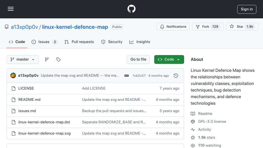Viewport: 263px width, 148px height.
Task: Click the linux-kernel-defence-map.dot file icon
Action: click(x=14, y=122)
